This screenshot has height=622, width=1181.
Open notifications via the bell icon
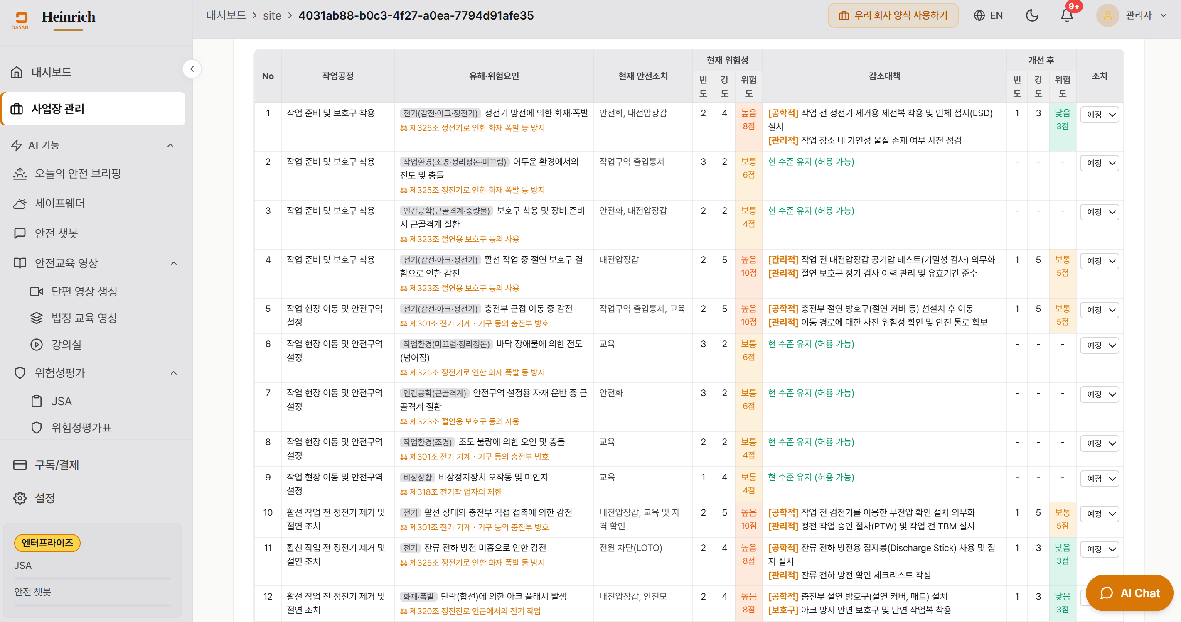(x=1067, y=16)
